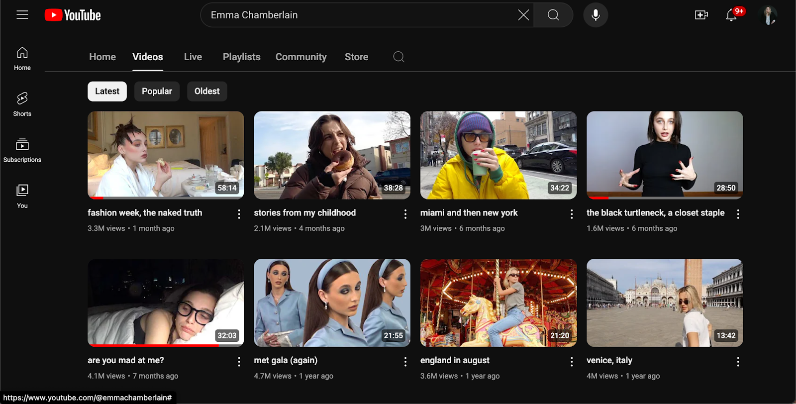Screen dimensions: 796x404
Task: Open options for venice, italy video
Action: pyautogui.click(x=738, y=362)
